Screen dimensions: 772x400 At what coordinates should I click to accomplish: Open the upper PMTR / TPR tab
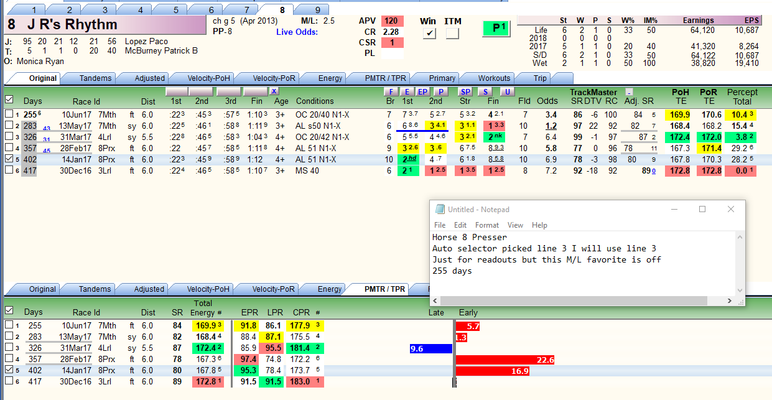385,78
